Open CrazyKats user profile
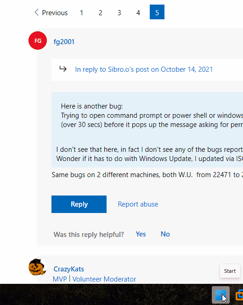This screenshot has height=305, width=243. point(69,269)
